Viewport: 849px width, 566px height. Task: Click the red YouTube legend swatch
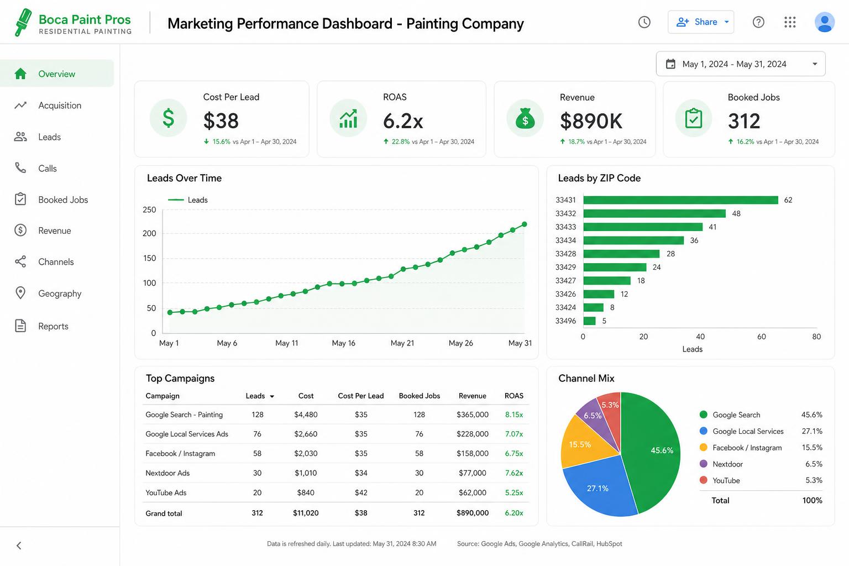pyautogui.click(x=704, y=480)
